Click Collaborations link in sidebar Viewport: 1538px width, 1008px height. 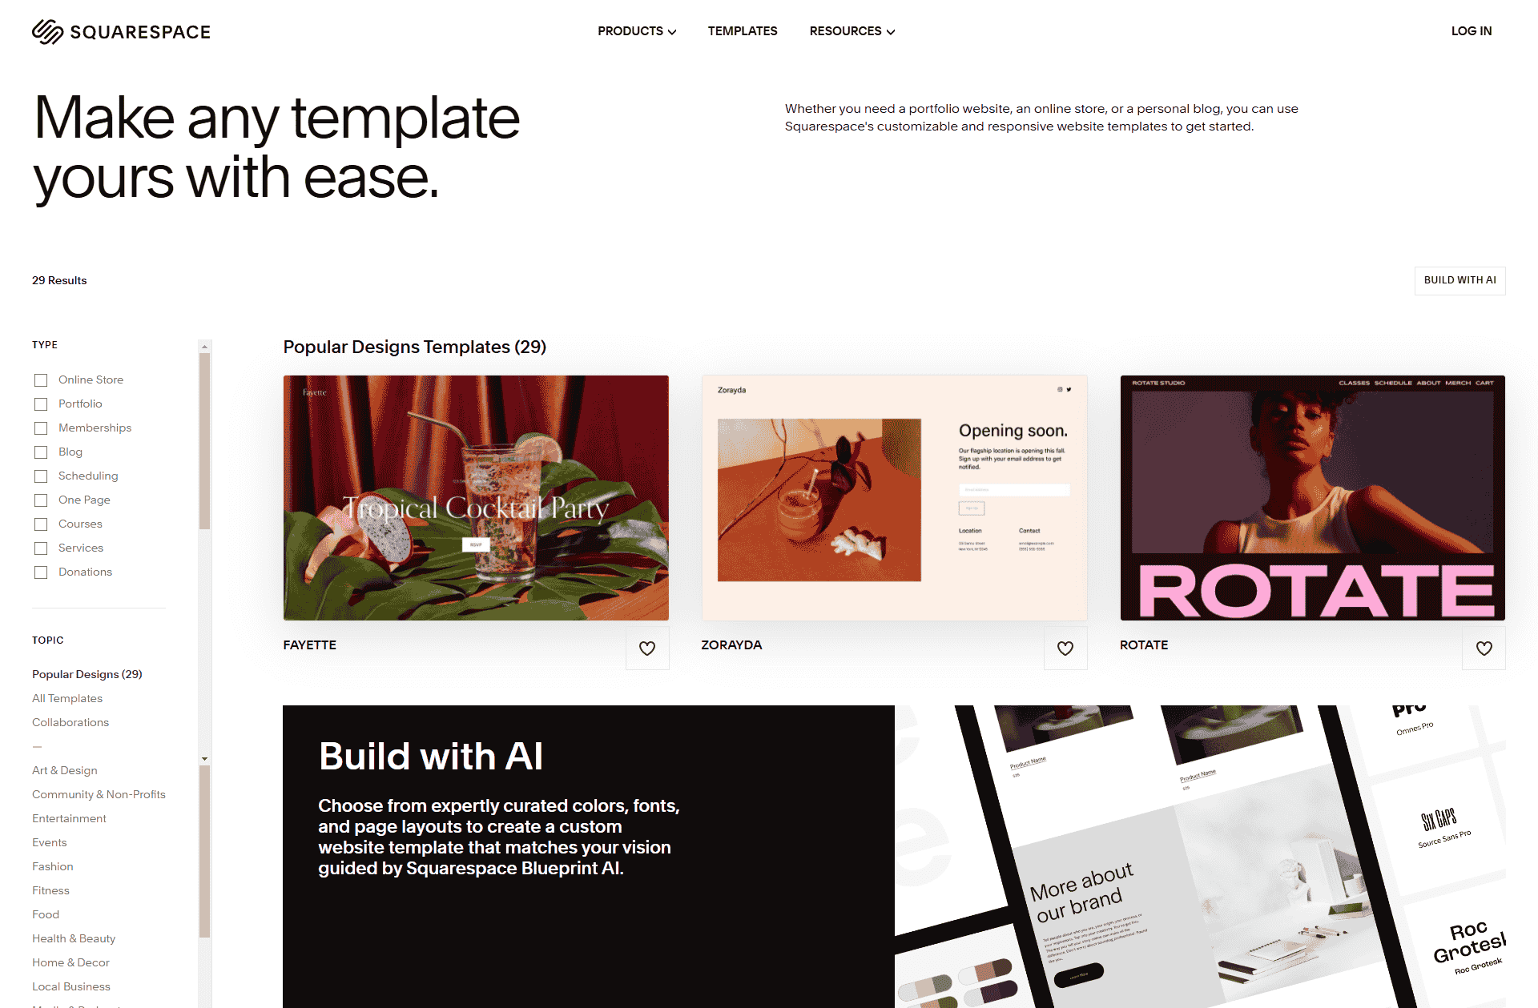70,721
